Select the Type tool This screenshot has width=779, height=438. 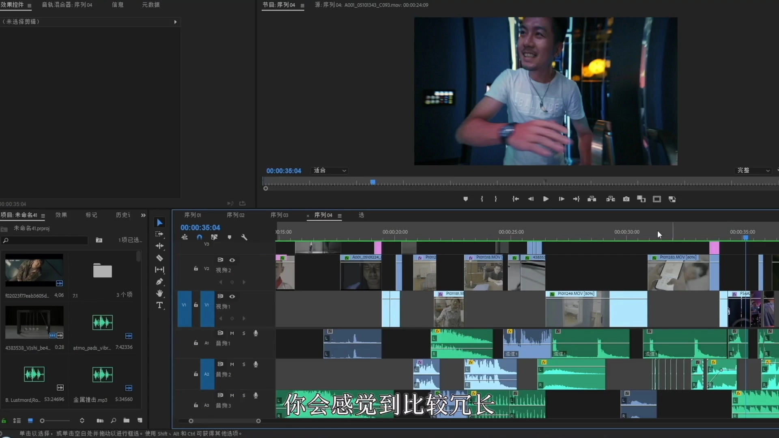coord(159,305)
